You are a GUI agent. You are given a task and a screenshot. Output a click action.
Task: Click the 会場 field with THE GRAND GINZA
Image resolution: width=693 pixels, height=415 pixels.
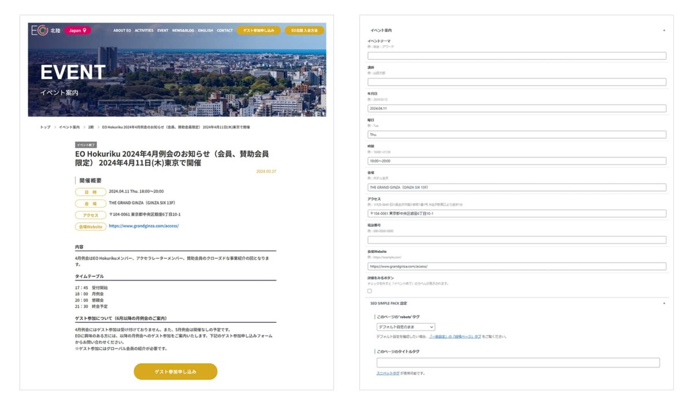pyautogui.click(x=517, y=188)
